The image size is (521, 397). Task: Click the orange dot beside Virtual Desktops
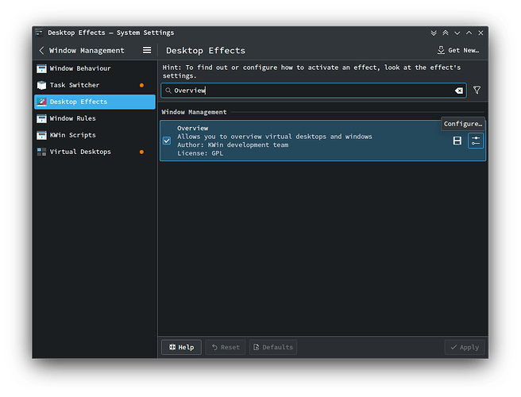pyautogui.click(x=141, y=152)
